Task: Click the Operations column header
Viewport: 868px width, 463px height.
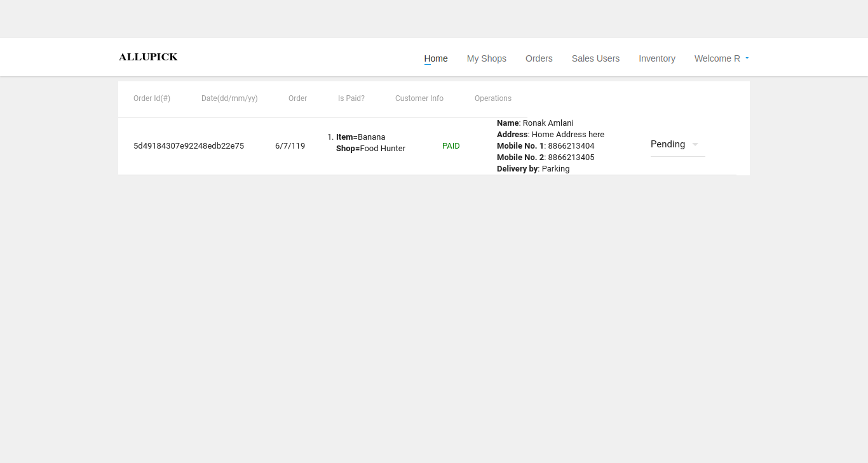Action: click(x=492, y=98)
